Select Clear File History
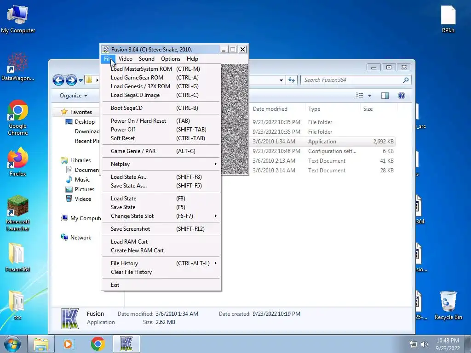The width and height of the screenshot is (471, 353). coord(161,272)
